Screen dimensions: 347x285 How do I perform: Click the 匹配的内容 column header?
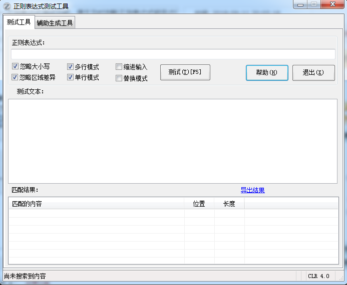(96, 204)
